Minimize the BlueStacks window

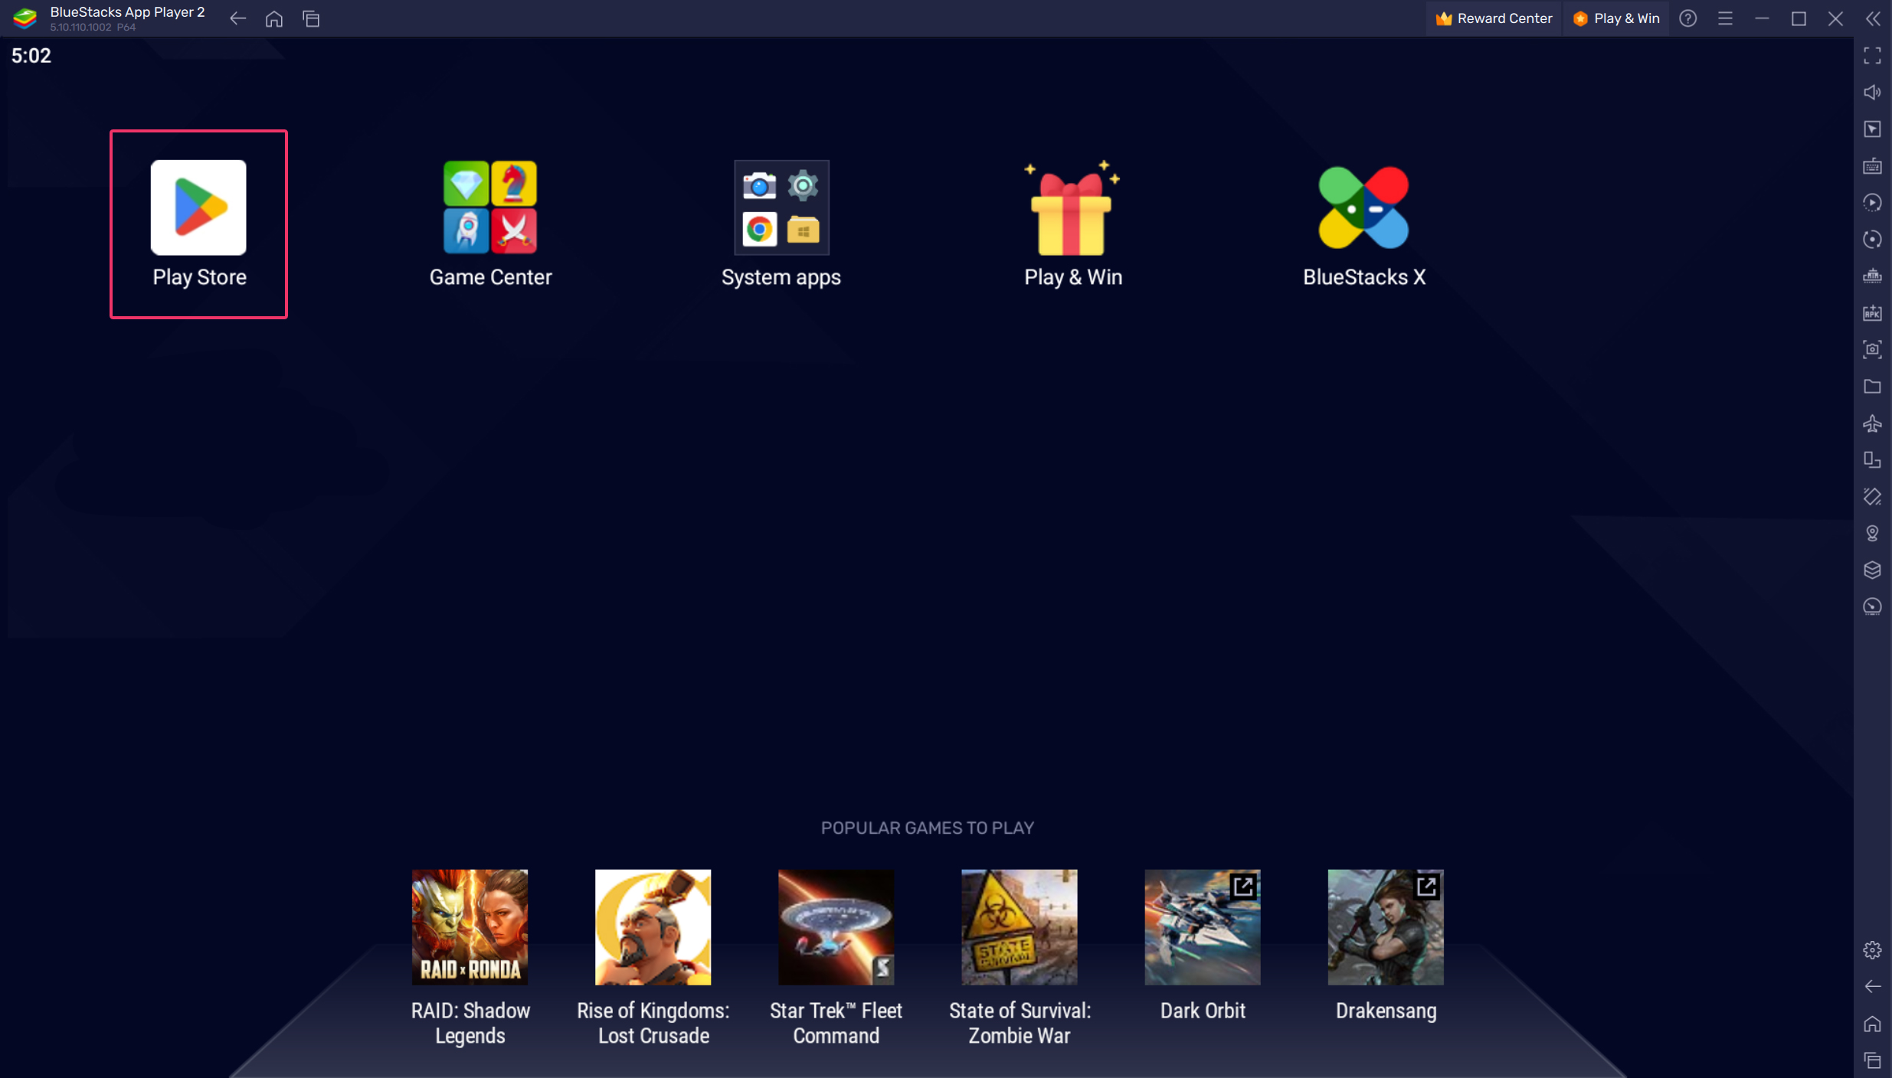(x=1762, y=18)
